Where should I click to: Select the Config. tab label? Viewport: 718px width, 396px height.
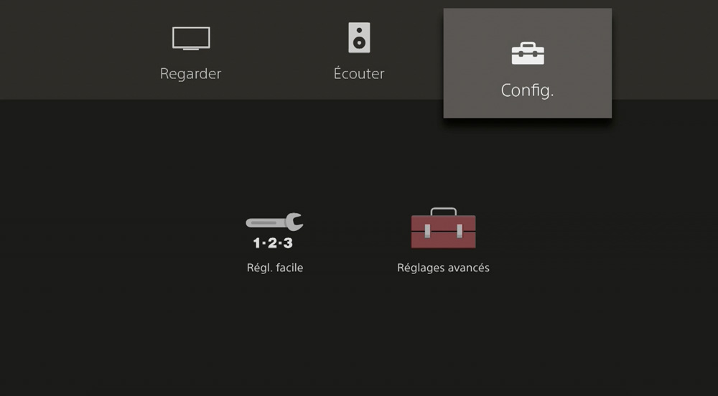[x=528, y=90]
